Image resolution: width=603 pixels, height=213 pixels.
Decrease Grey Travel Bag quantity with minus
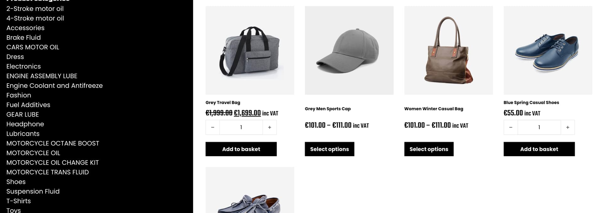click(213, 127)
